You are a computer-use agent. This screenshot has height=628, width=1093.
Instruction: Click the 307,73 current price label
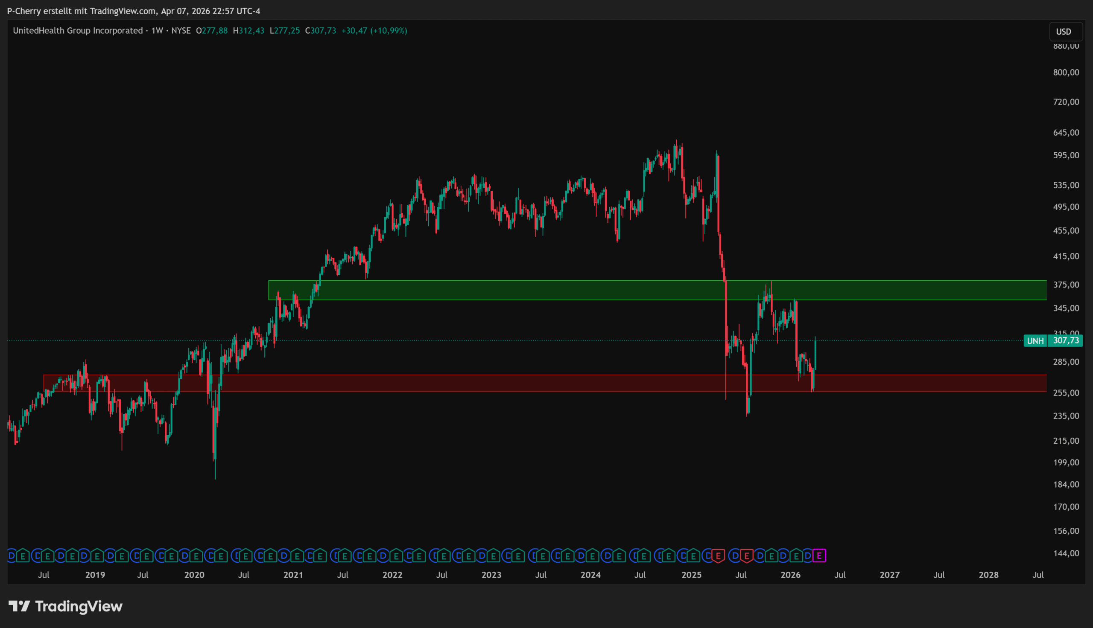pyautogui.click(x=1066, y=341)
